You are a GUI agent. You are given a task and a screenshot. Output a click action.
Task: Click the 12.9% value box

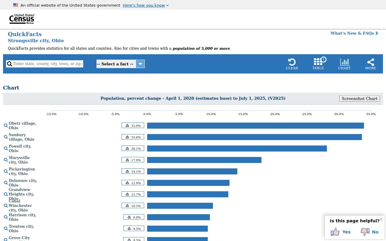[x=133, y=183]
